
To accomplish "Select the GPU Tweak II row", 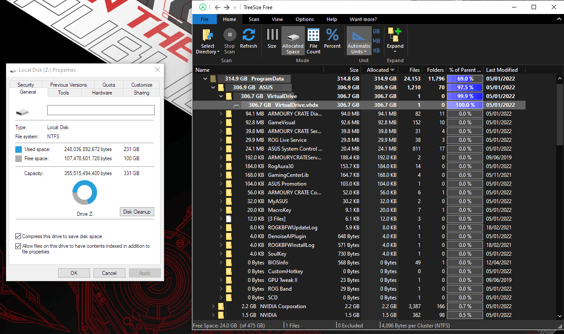I will pos(359,280).
